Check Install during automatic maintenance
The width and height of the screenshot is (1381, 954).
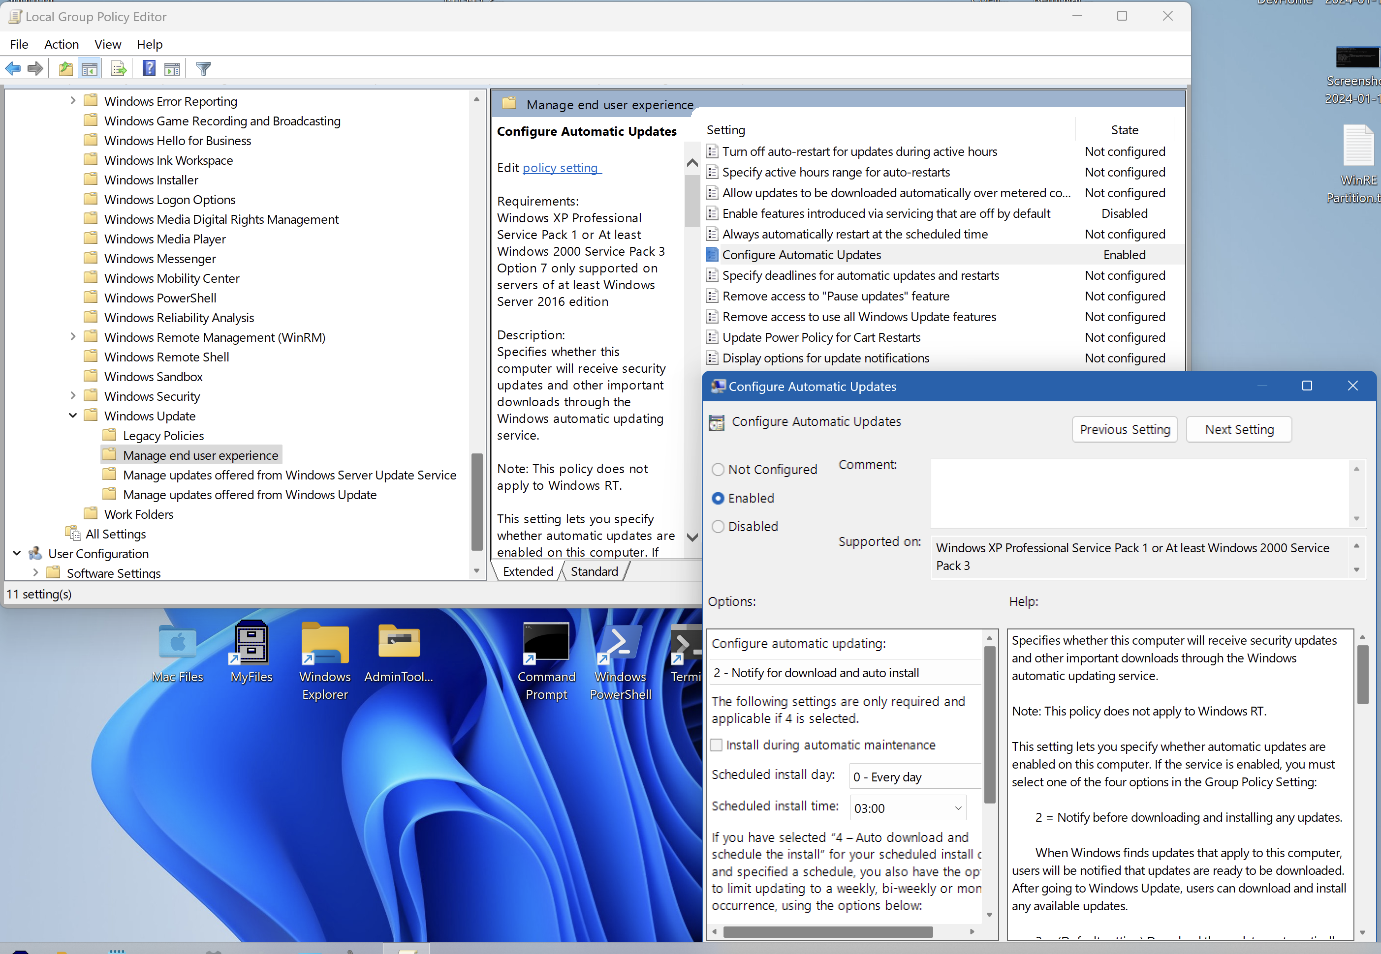716,745
